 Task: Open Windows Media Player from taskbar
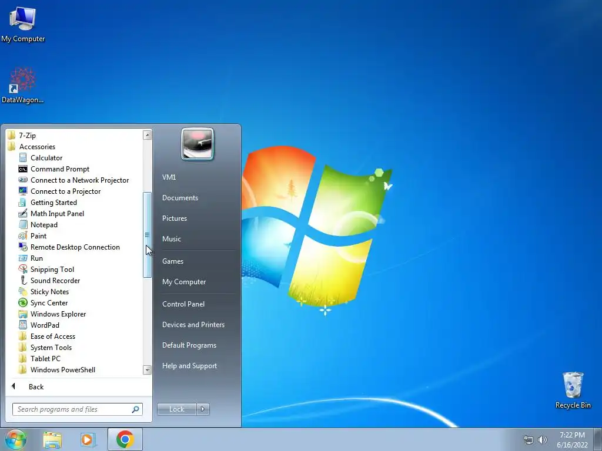[x=88, y=439]
